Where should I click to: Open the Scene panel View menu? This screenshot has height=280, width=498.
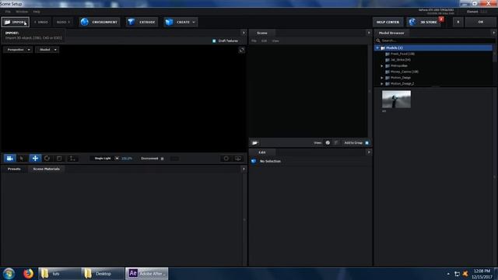275,41
